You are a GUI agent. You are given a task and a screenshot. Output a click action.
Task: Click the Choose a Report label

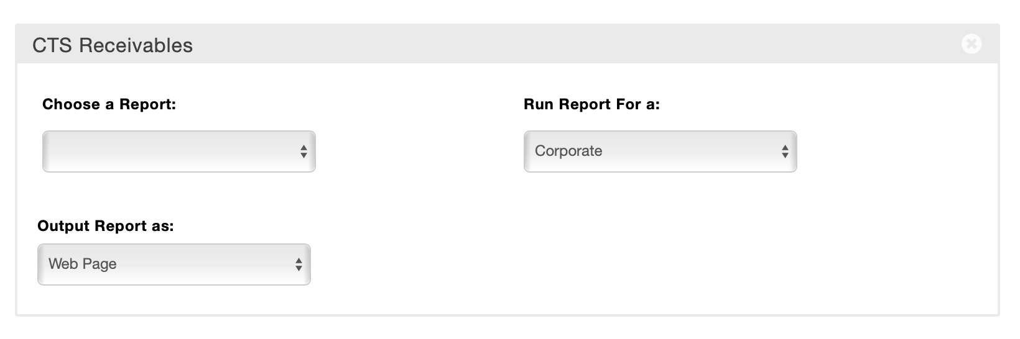point(109,104)
